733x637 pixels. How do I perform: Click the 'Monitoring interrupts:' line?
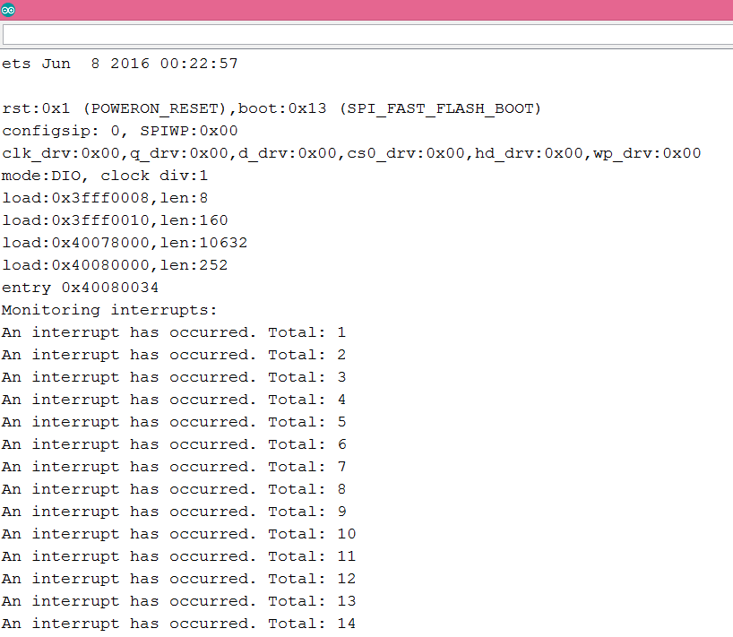point(110,310)
